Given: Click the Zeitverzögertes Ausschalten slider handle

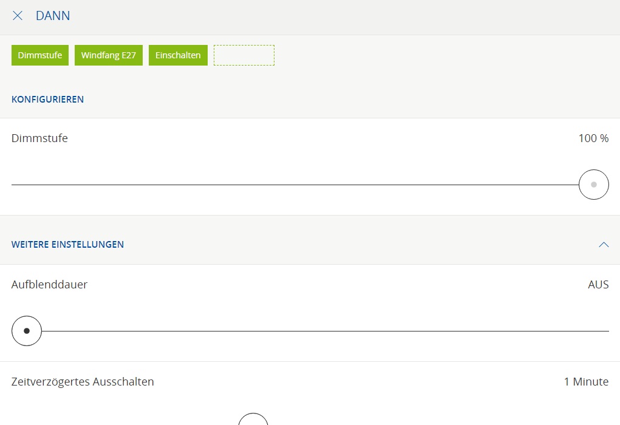Looking at the screenshot, I should coord(253,420).
